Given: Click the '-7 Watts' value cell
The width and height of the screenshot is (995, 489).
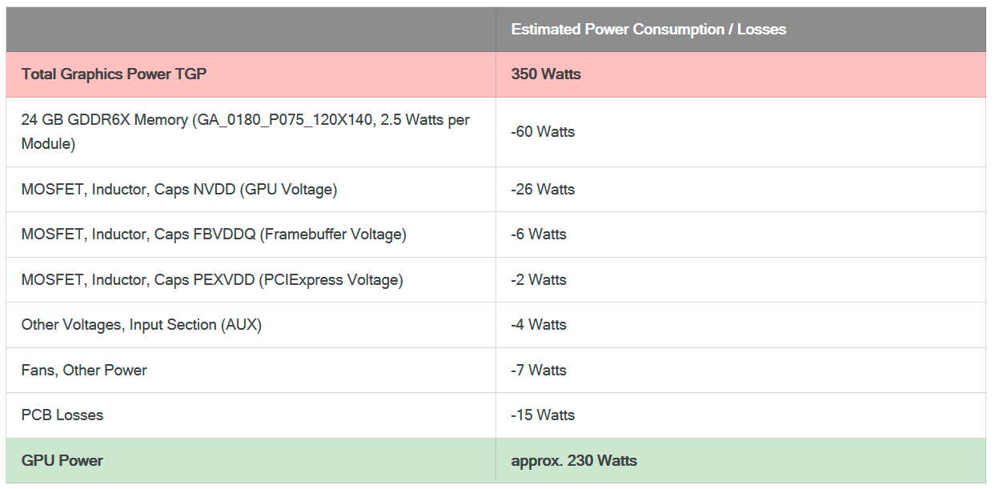Looking at the screenshot, I should pos(539,371).
